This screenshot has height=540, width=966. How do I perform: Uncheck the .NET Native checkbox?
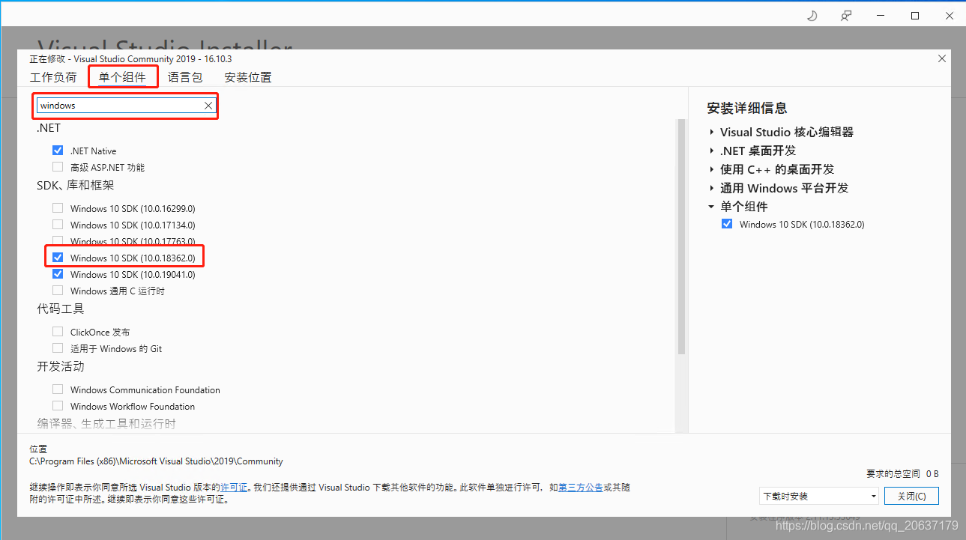[x=58, y=151]
